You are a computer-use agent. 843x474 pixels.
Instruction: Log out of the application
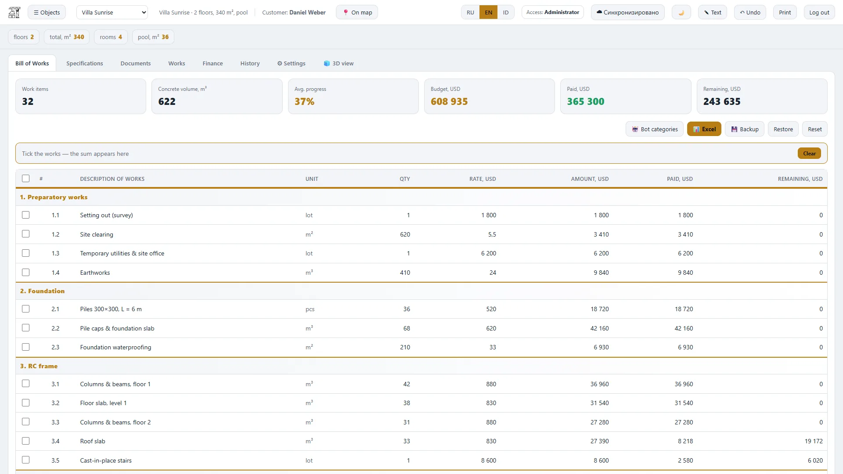pos(819,12)
